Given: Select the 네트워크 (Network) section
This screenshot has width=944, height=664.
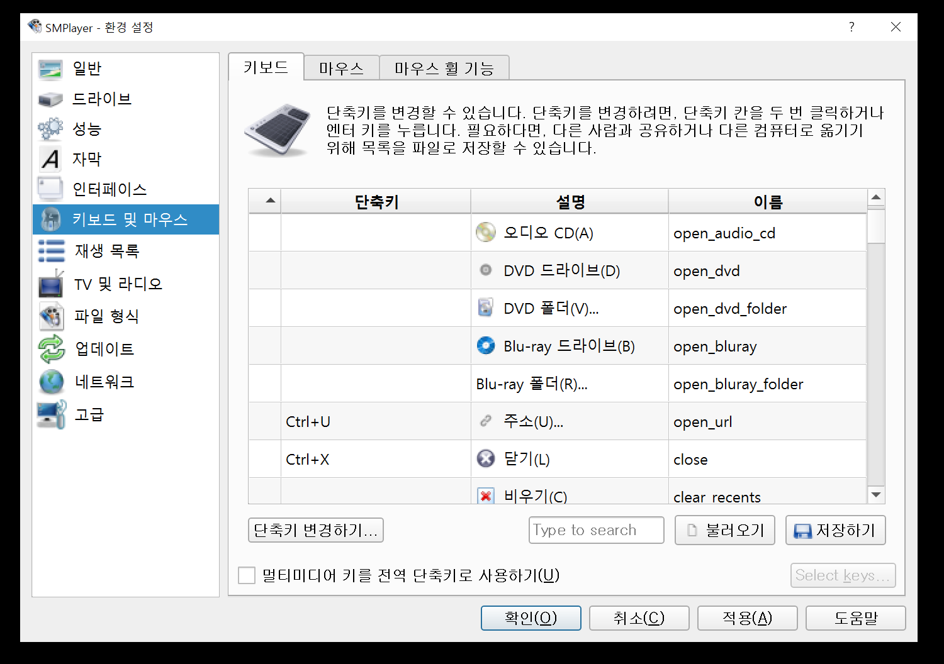Looking at the screenshot, I should [x=104, y=382].
